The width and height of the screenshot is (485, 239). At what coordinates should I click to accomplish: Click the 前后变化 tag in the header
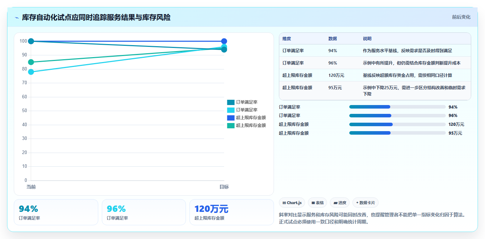pos(461,17)
